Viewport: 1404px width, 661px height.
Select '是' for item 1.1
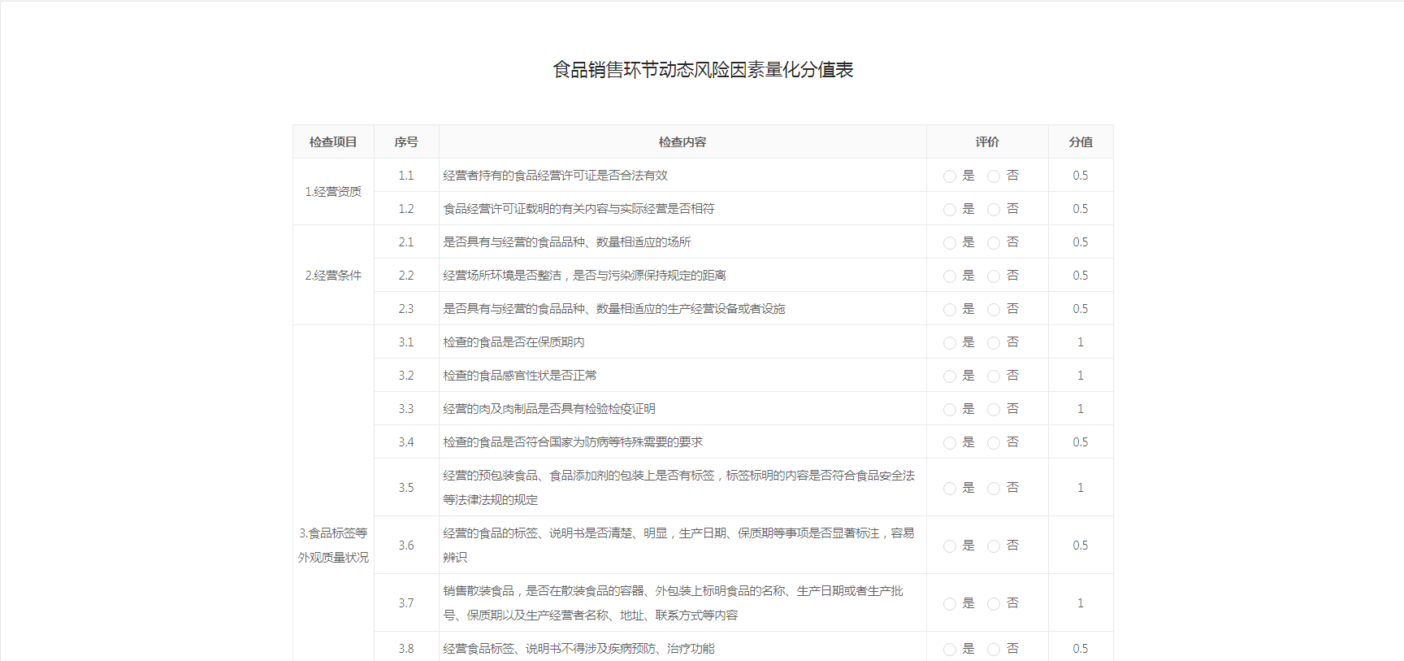pyautogui.click(x=949, y=176)
